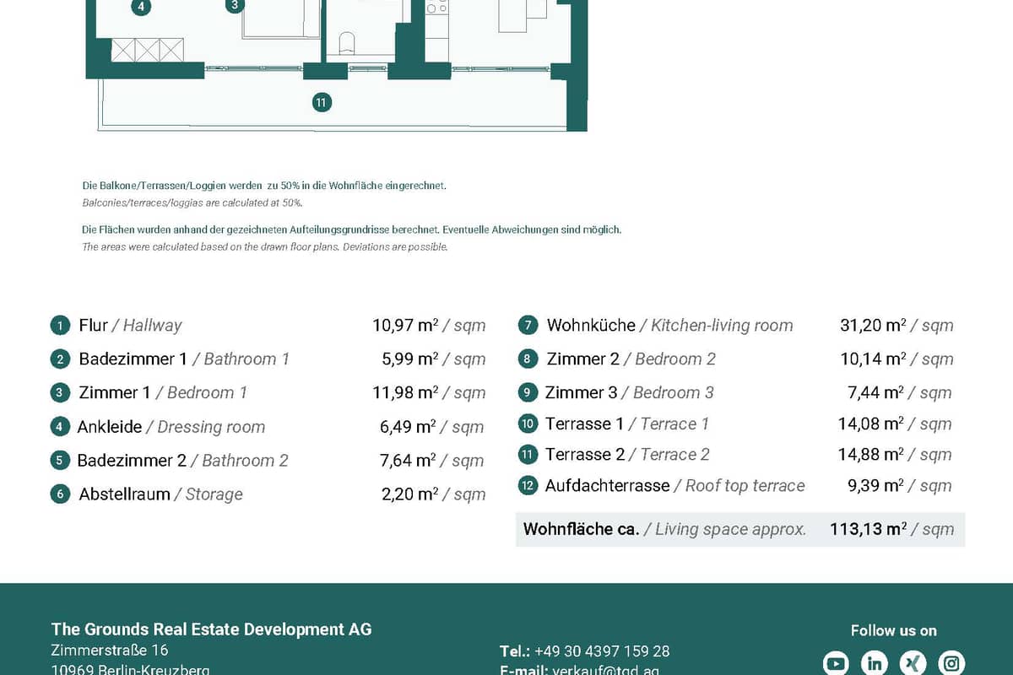Click the area value 11,98 m²

pyautogui.click(x=406, y=393)
